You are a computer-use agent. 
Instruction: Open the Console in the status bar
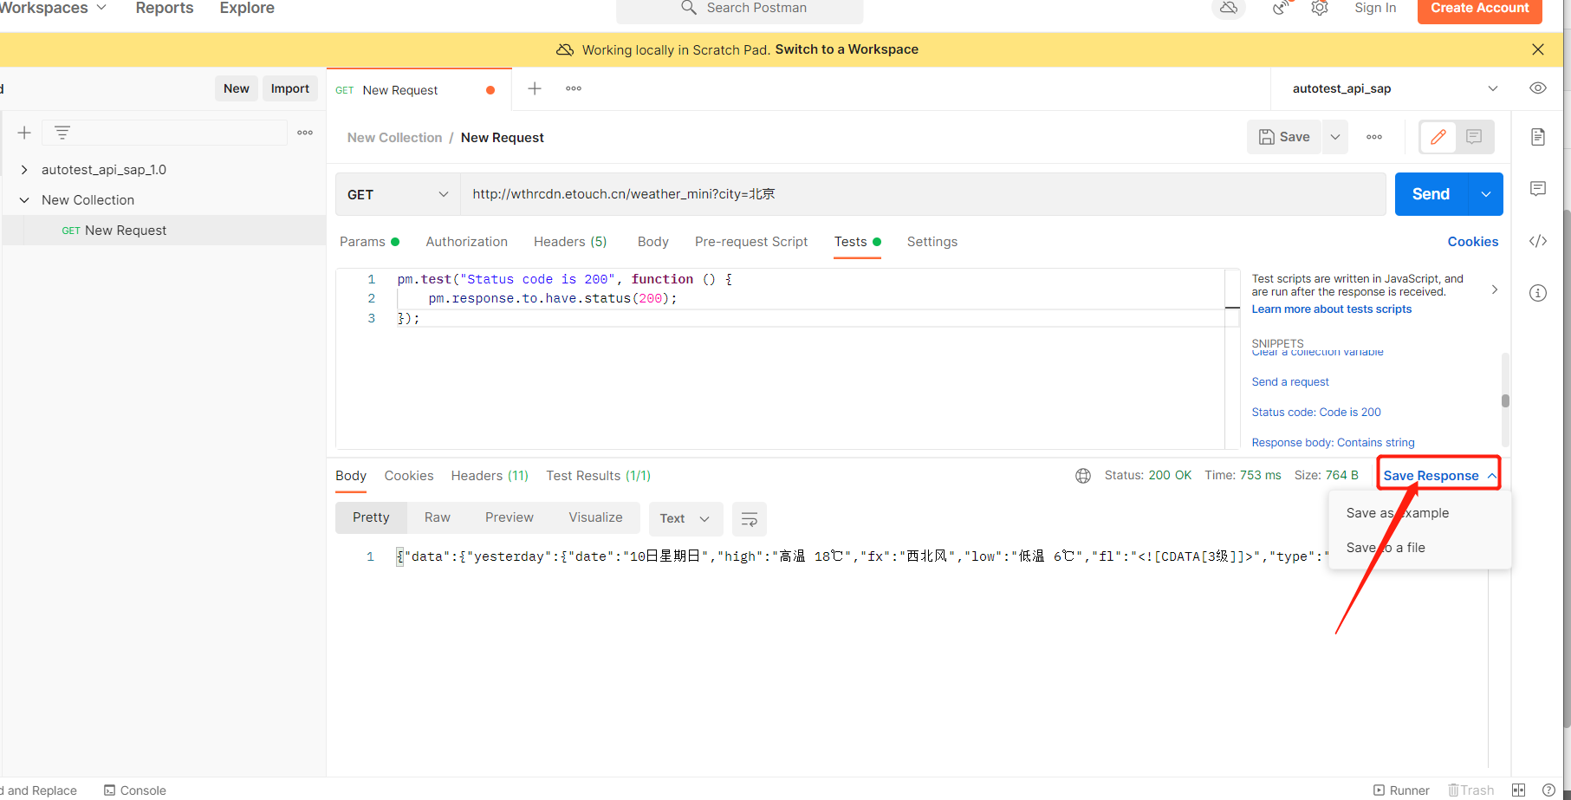[135, 790]
